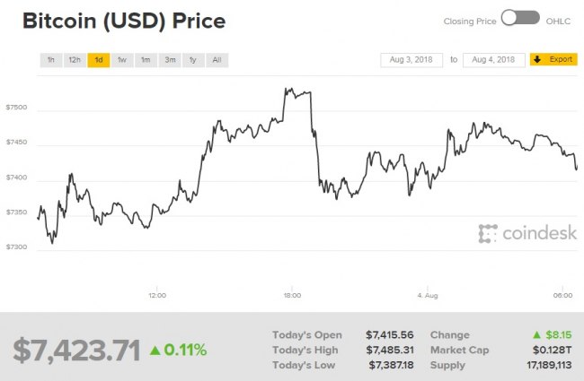This screenshot has width=584, height=381.
Task: Click the coindesk logo icon
Action: click(488, 234)
